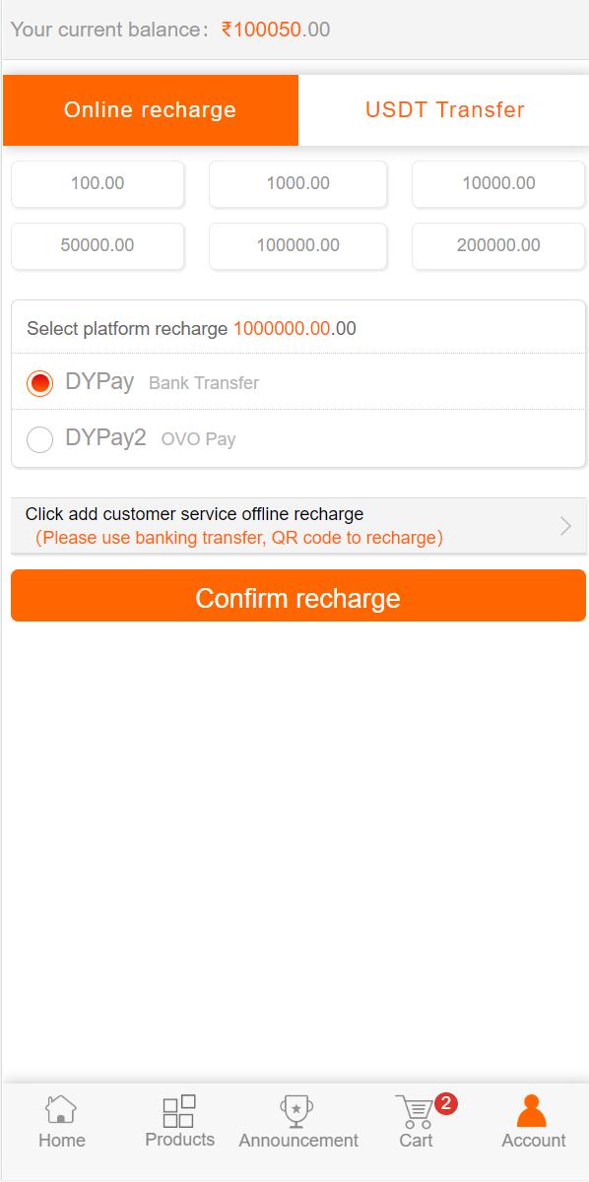Select the DYPay Bank Transfer radio button

40,383
